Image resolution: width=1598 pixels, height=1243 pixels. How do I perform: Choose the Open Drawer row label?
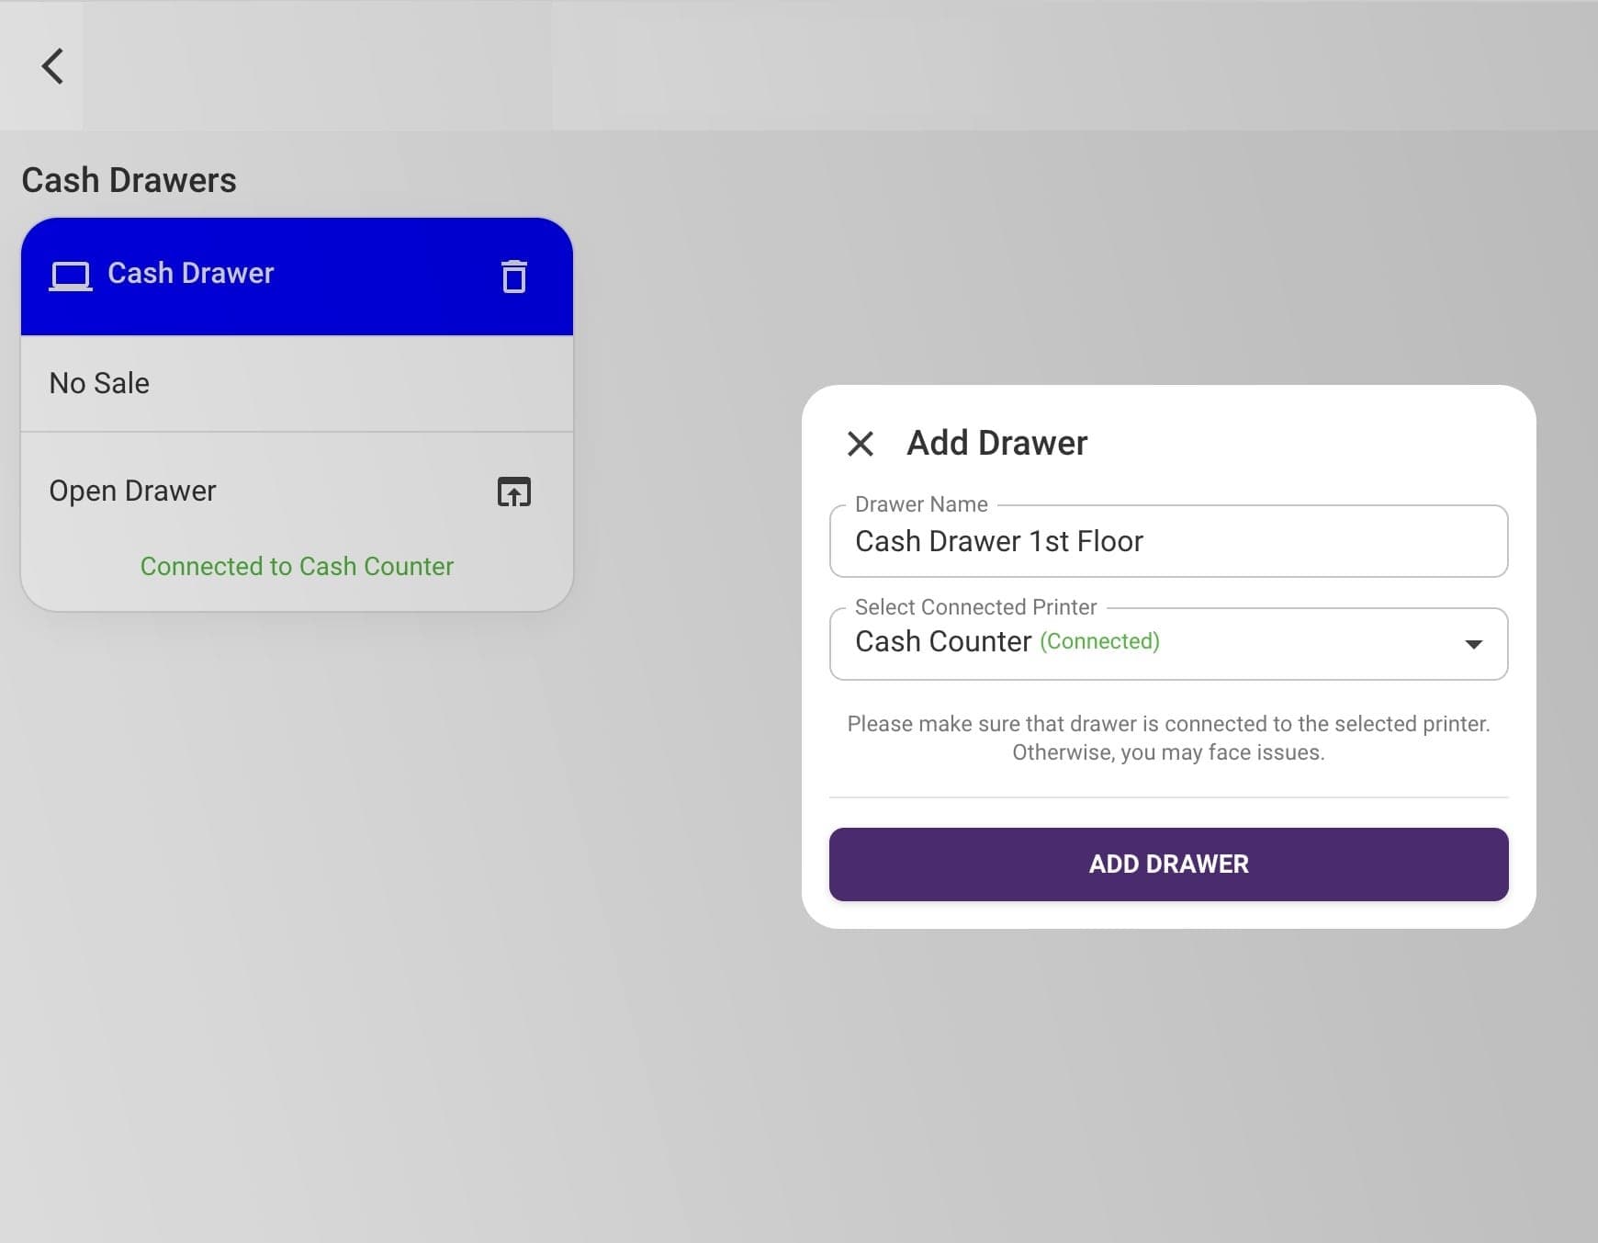point(133,491)
